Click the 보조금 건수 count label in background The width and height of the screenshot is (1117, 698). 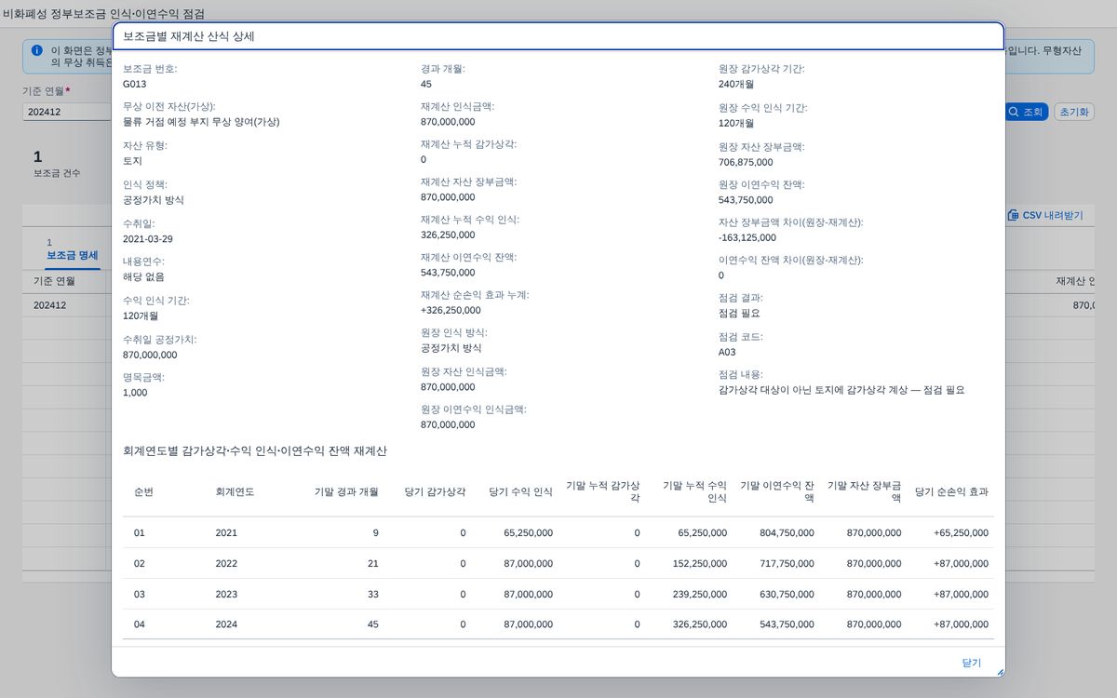[57, 173]
